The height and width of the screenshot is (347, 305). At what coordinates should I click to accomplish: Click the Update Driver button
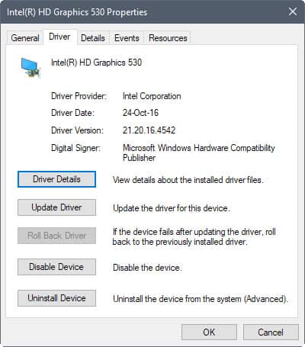click(x=56, y=207)
